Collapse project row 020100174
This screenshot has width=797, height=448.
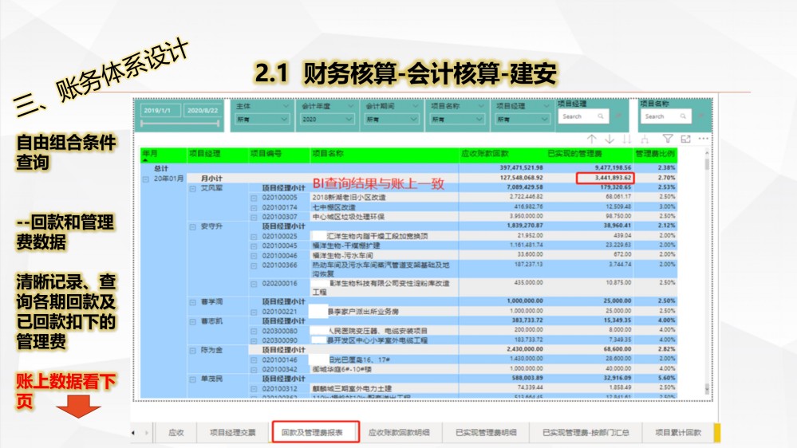(x=254, y=208)
